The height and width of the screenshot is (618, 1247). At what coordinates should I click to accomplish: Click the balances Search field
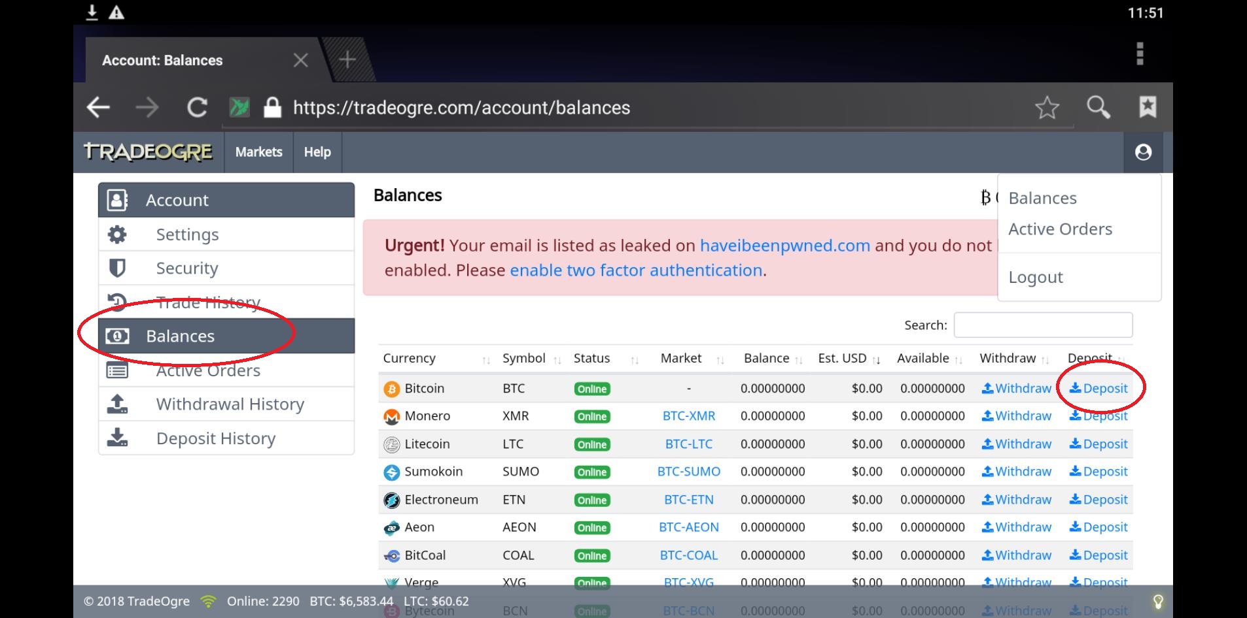pos(1043,325)
